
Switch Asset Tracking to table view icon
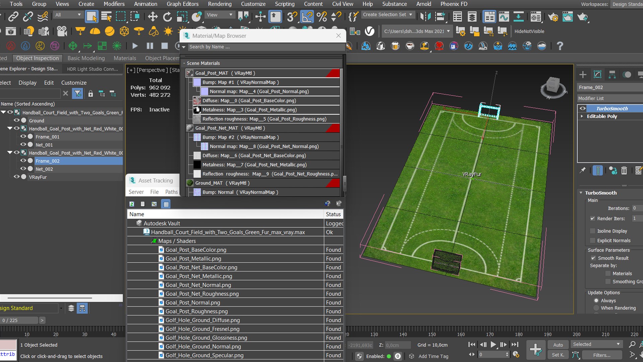click(166, 204)
